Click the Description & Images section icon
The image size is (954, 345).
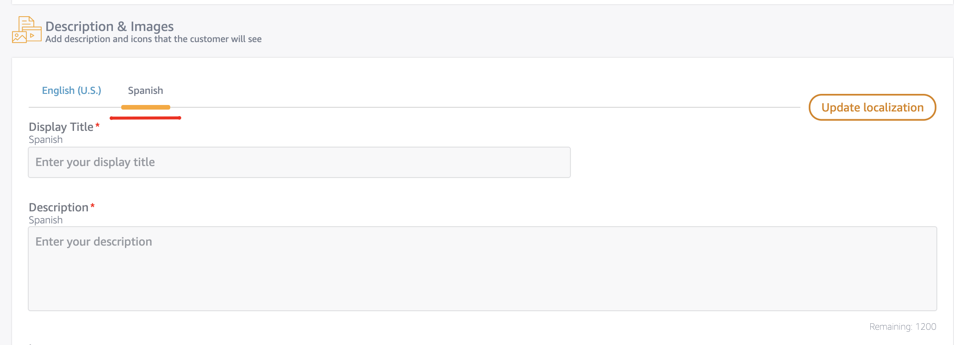26,30
